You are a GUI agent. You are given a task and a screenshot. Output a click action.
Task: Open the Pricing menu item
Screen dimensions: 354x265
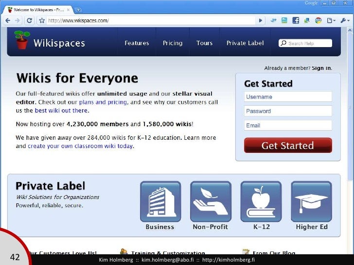tap(173, 43)
